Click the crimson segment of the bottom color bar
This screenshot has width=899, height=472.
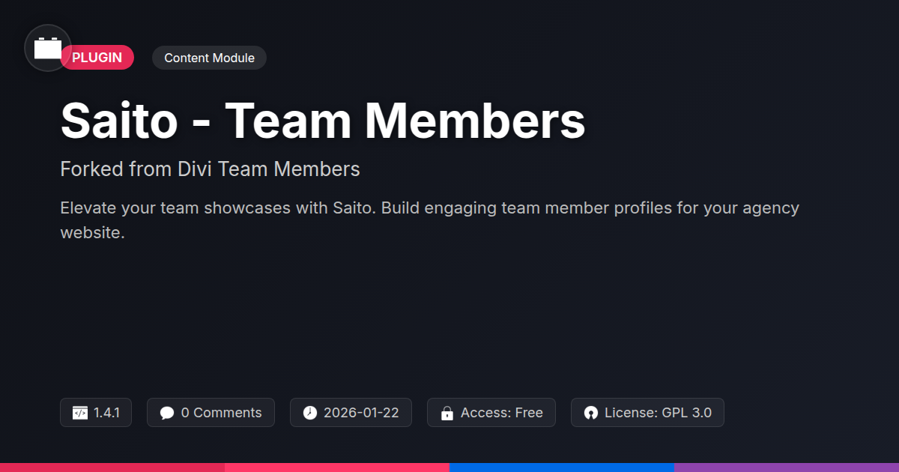(x=112, y=468)
